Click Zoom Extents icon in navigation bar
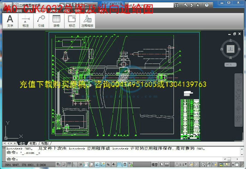This screenshot has width=246, height=169. (238, 99)
